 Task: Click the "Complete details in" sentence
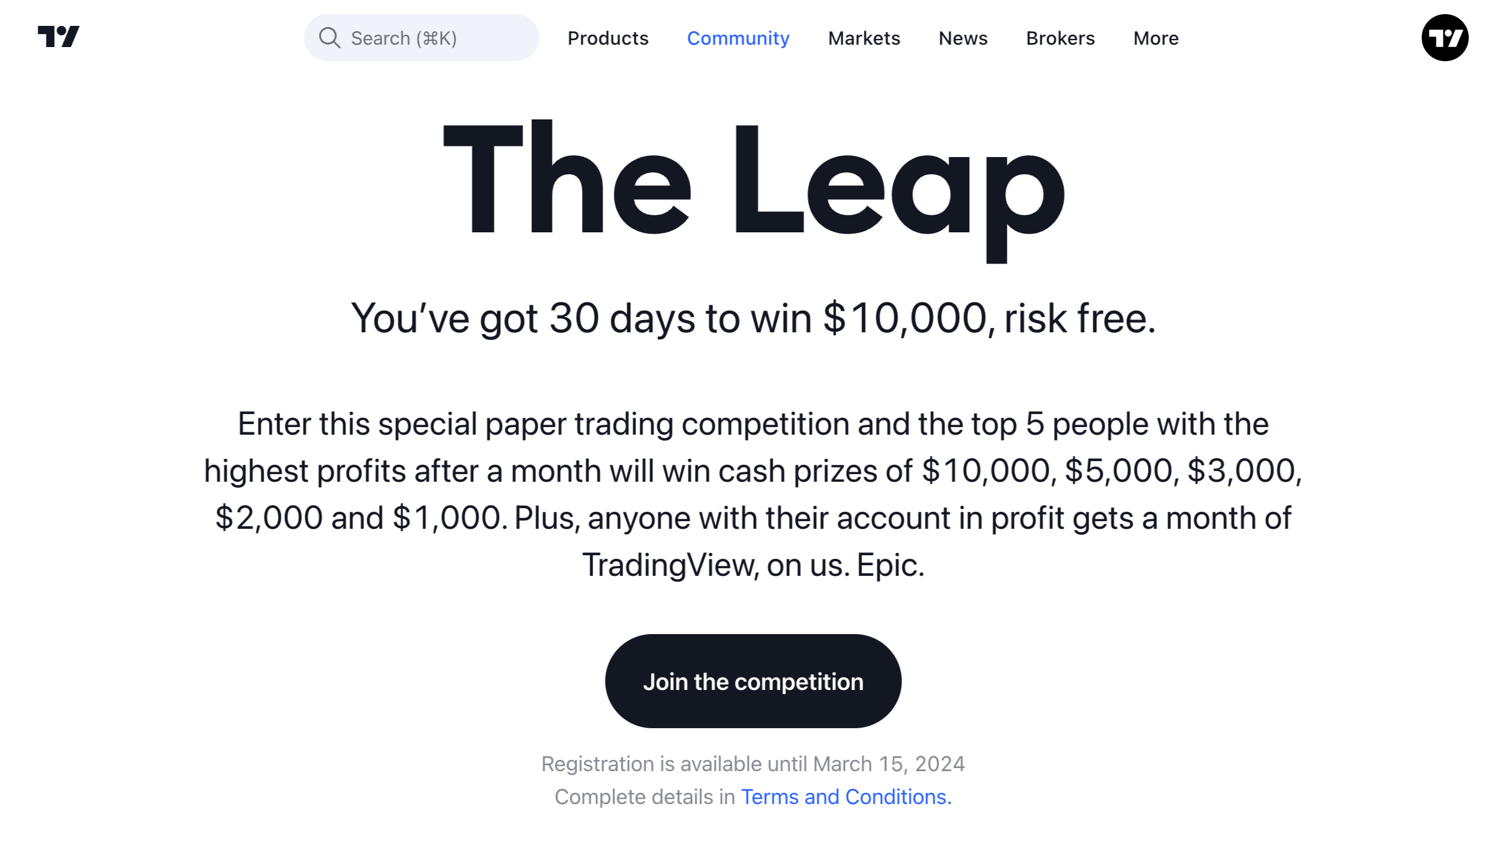coord(644,796)
